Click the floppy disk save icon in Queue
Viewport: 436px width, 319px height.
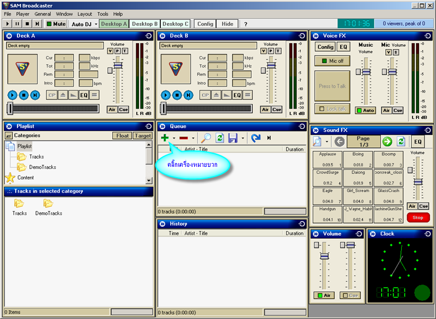[233, 137]
